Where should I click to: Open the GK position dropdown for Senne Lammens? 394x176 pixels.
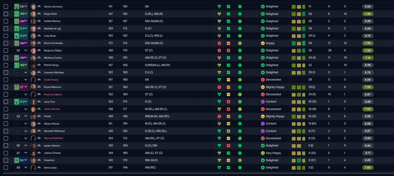coord(21,6)
